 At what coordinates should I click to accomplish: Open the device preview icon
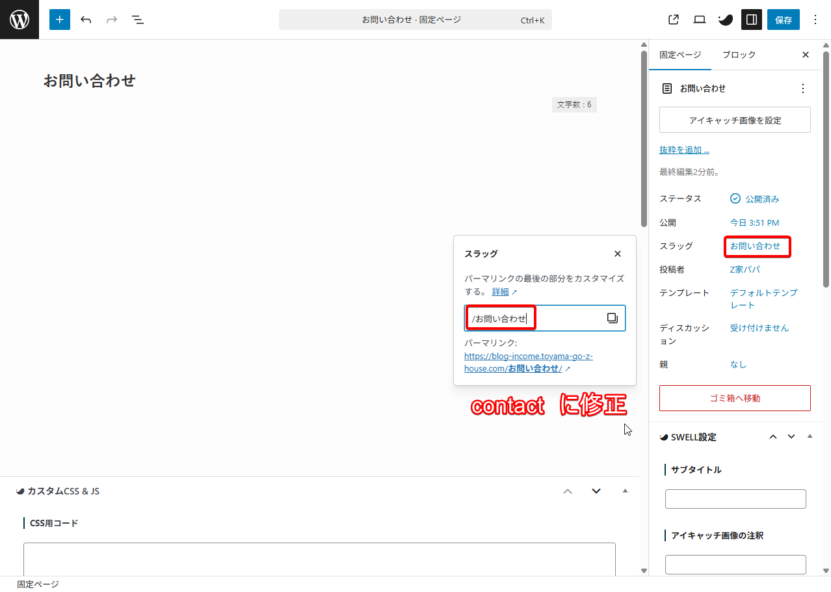[700, 20]
